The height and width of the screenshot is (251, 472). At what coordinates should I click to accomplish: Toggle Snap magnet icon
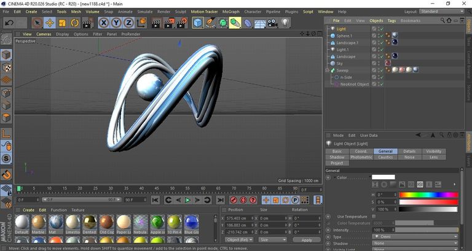click(6, 175)
